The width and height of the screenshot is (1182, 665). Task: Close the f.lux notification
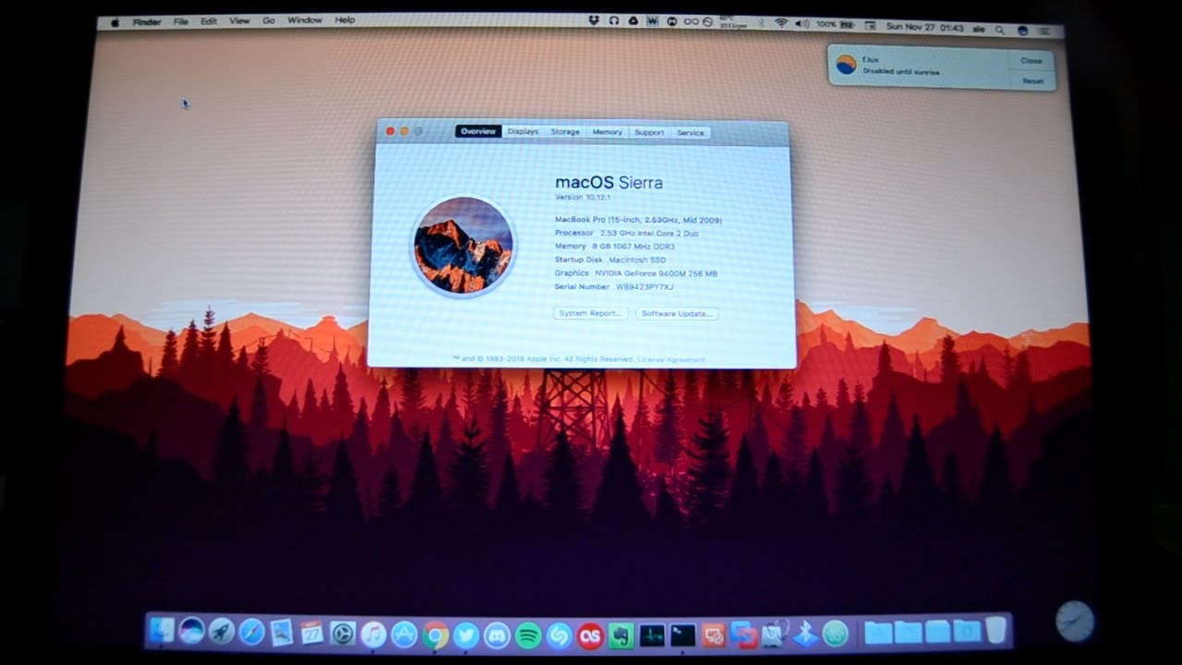[1031, 60]
